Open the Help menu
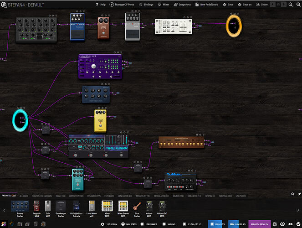This screenshot has height=228, width=302. point(101,5)
